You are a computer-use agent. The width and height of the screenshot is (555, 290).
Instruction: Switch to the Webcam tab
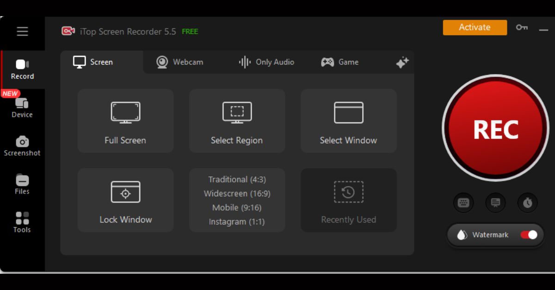tap(180, 62)
